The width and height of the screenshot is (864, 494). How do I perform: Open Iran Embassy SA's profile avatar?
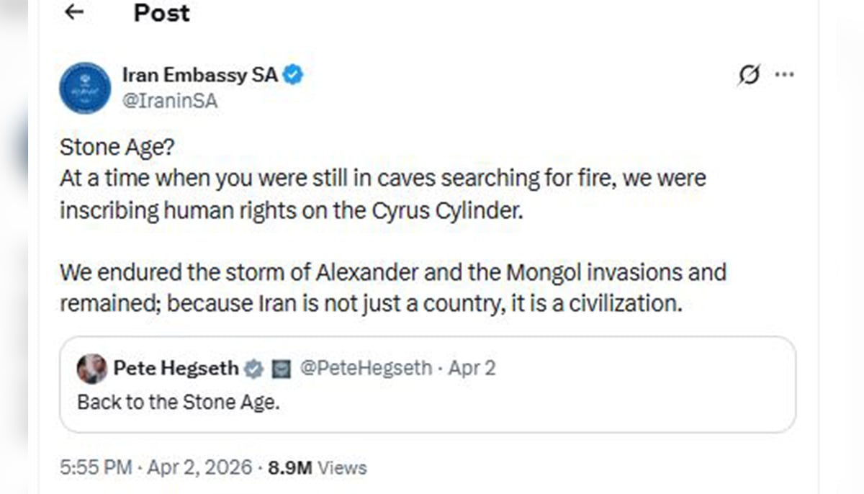(x=84, y=86)
